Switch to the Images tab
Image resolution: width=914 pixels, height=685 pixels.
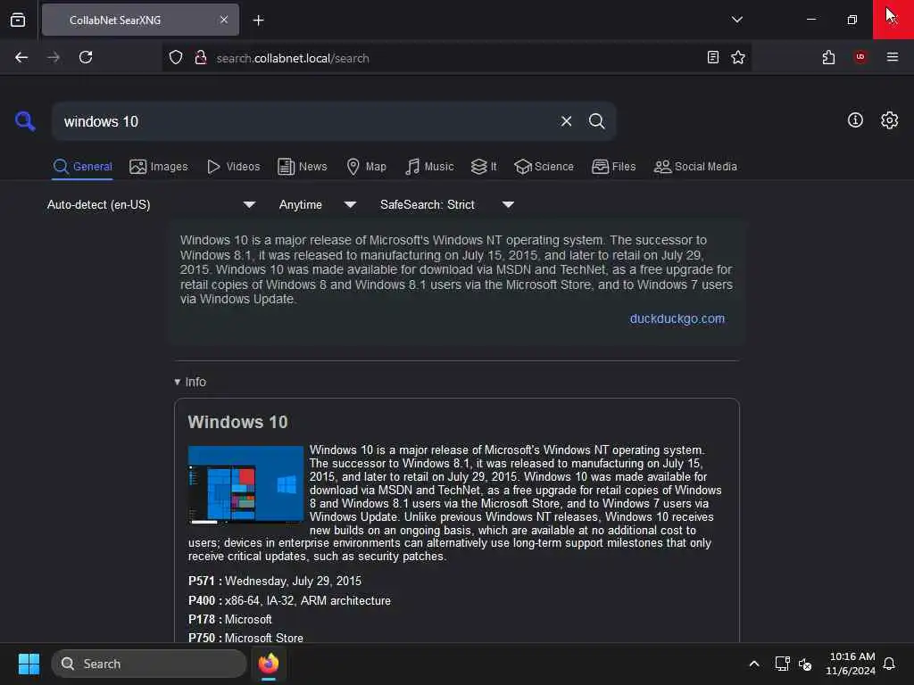pos(159,167)
